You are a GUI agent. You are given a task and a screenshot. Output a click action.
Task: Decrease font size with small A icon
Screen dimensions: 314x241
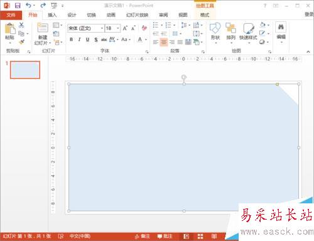pyautogui.click(x=133, y=28)
